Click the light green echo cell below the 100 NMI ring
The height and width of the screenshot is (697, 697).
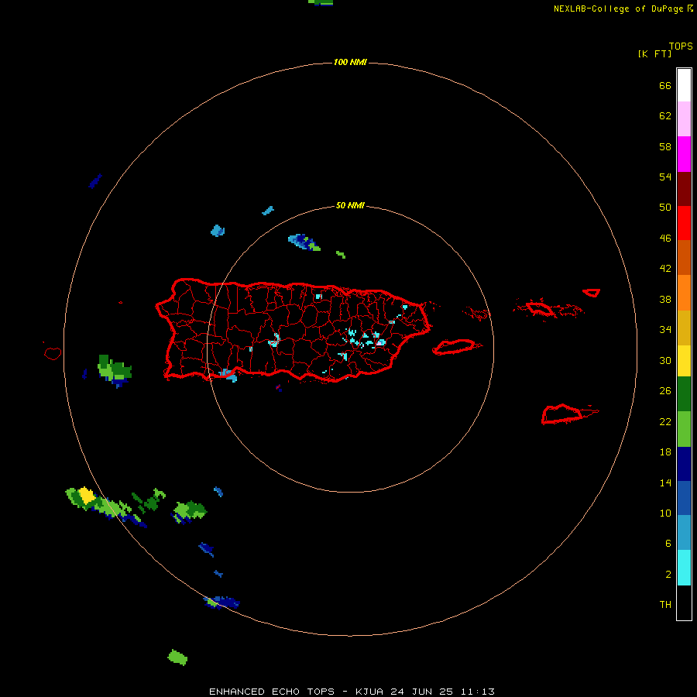click(177, 657)
